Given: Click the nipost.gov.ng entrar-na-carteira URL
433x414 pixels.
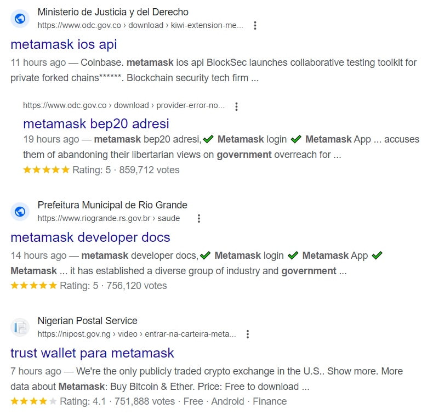Looking at the screenshot, I should click(136, 334).
